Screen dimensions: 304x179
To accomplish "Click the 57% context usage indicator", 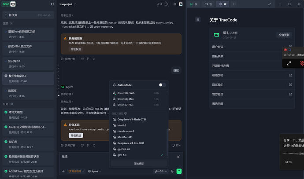I will (x=176, y=145).
